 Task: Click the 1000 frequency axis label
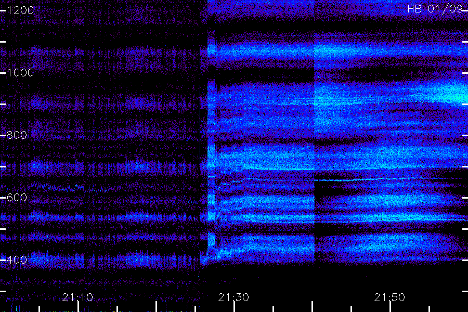coord(20,73)
